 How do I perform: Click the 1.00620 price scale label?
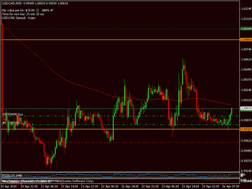click(246, 60)
